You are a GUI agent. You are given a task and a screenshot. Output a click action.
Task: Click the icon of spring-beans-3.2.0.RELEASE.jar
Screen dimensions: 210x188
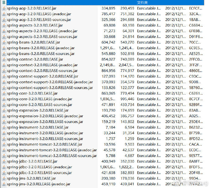[x=4, y=42]
